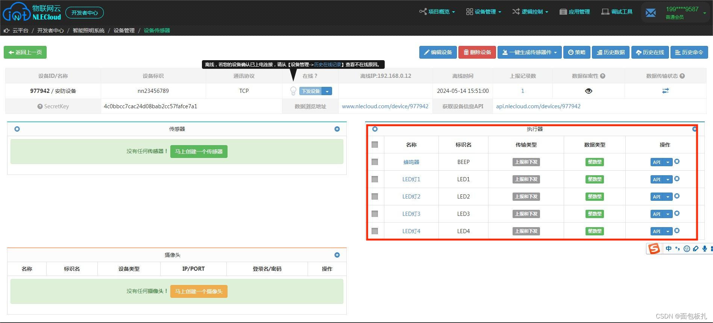Click the 马上创建一个传感器 button
This screenshot has height=323, width=713.
[199, 152]
